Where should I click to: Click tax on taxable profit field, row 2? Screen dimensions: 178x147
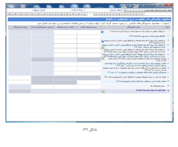click(65, 36)
